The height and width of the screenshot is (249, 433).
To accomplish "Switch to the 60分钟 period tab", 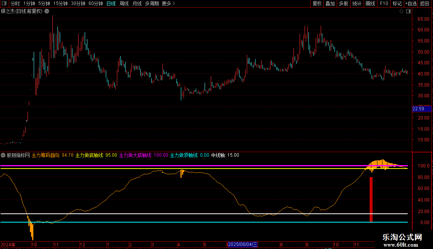I will (x=95, y=3).
